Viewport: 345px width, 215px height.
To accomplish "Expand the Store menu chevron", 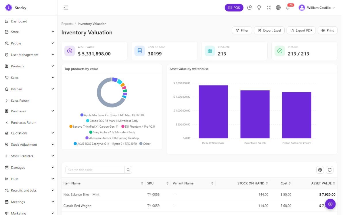I will (x=53, y=32).
